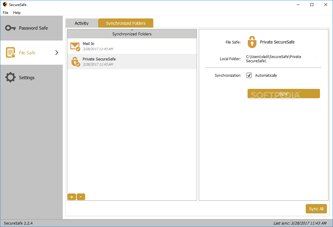Select the Synchronized Folders tab
Viewport: 333px width, 227px height.
tap(126, 23)
